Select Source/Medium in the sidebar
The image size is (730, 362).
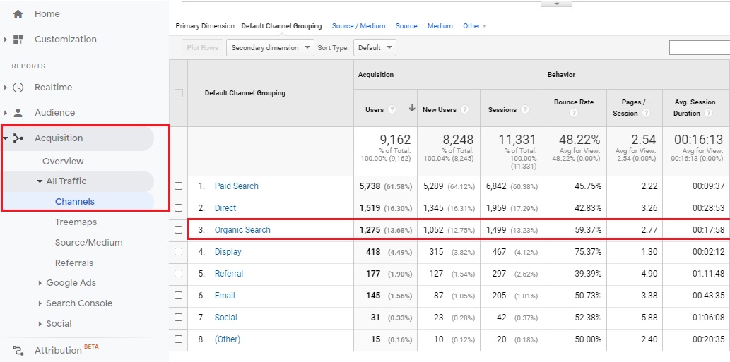point(88,243)
